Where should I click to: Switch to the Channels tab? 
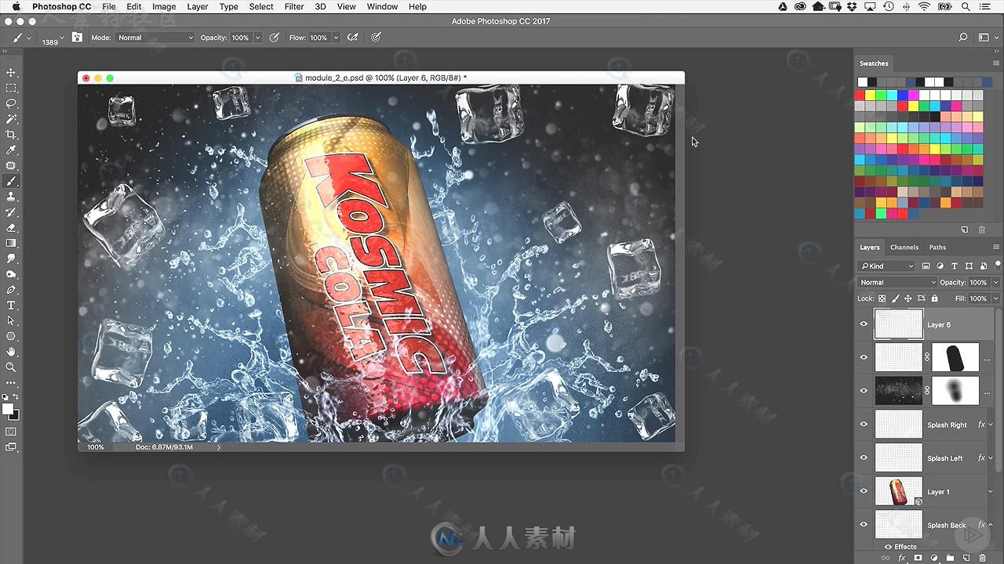(904, 248)
